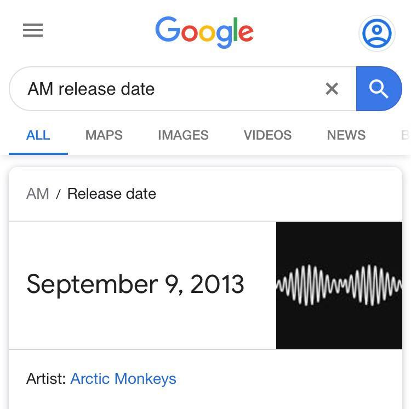Image resolution: width=411 pixels, height=409 pixels.
Task: Click the Google logo
Action: point(204,32)
